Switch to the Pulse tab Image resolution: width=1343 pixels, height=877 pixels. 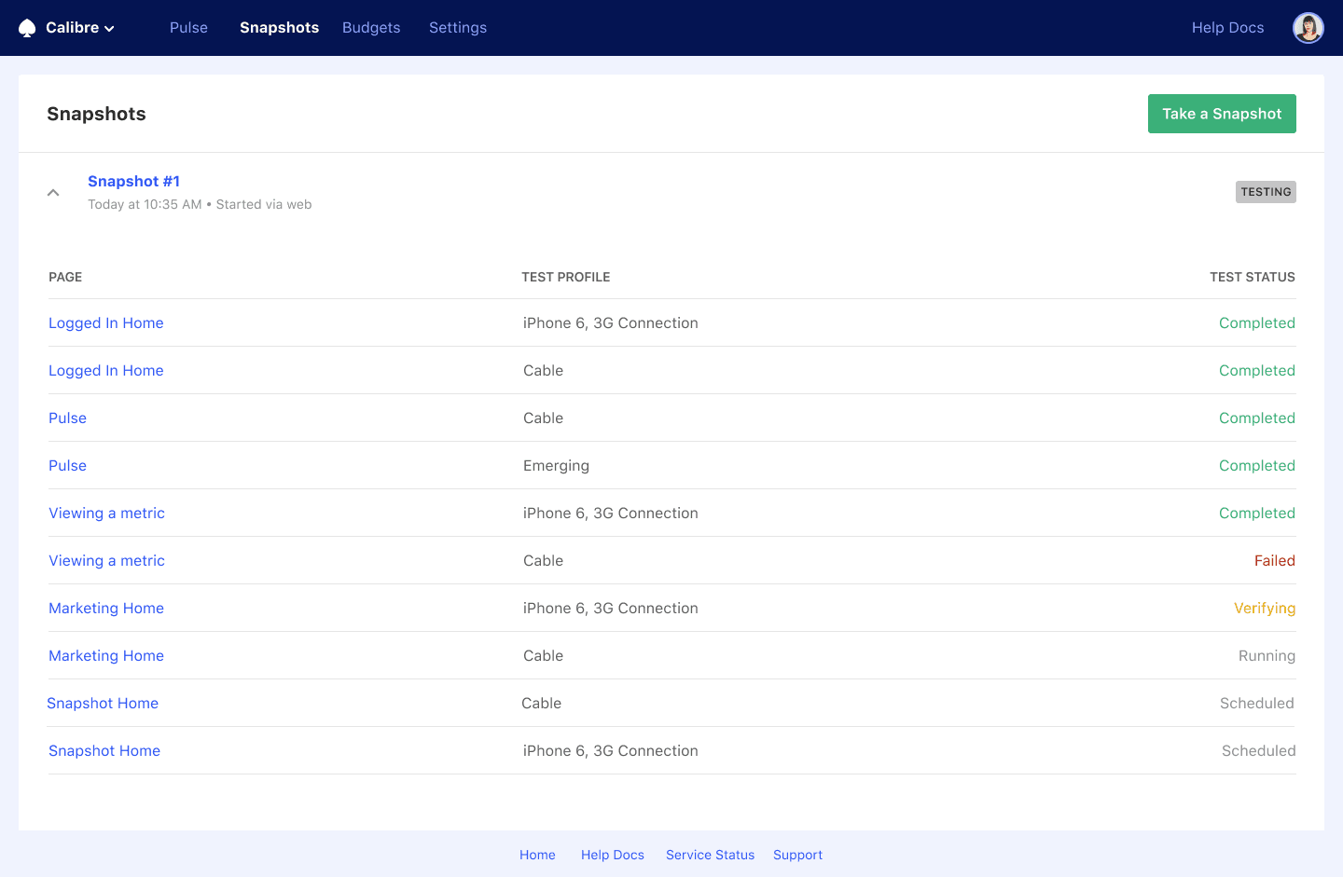(188, 28)
